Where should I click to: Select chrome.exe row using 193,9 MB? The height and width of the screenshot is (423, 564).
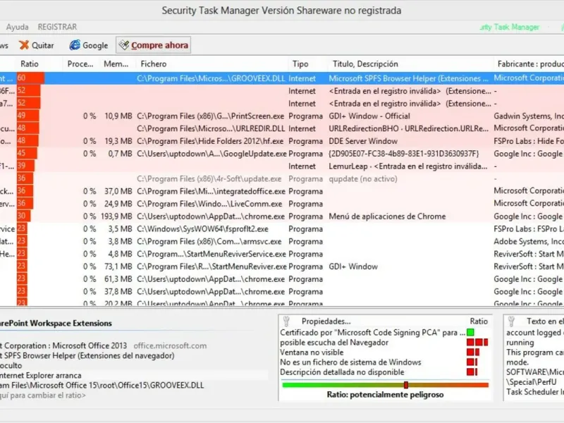(x=282, y=216)
